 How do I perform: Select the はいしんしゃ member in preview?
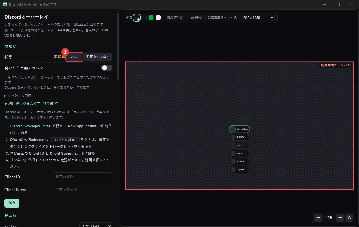[x=239, y=129]
